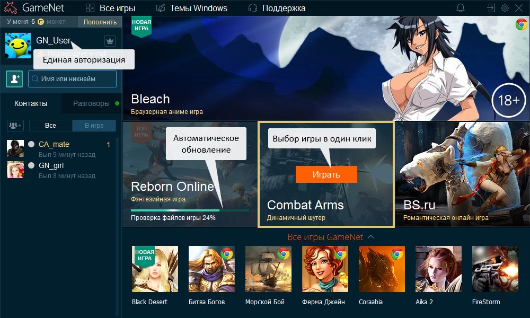Click the Reborn Online update progress bar
Screen dimensions: 530x318
click(x=190, y=210)
